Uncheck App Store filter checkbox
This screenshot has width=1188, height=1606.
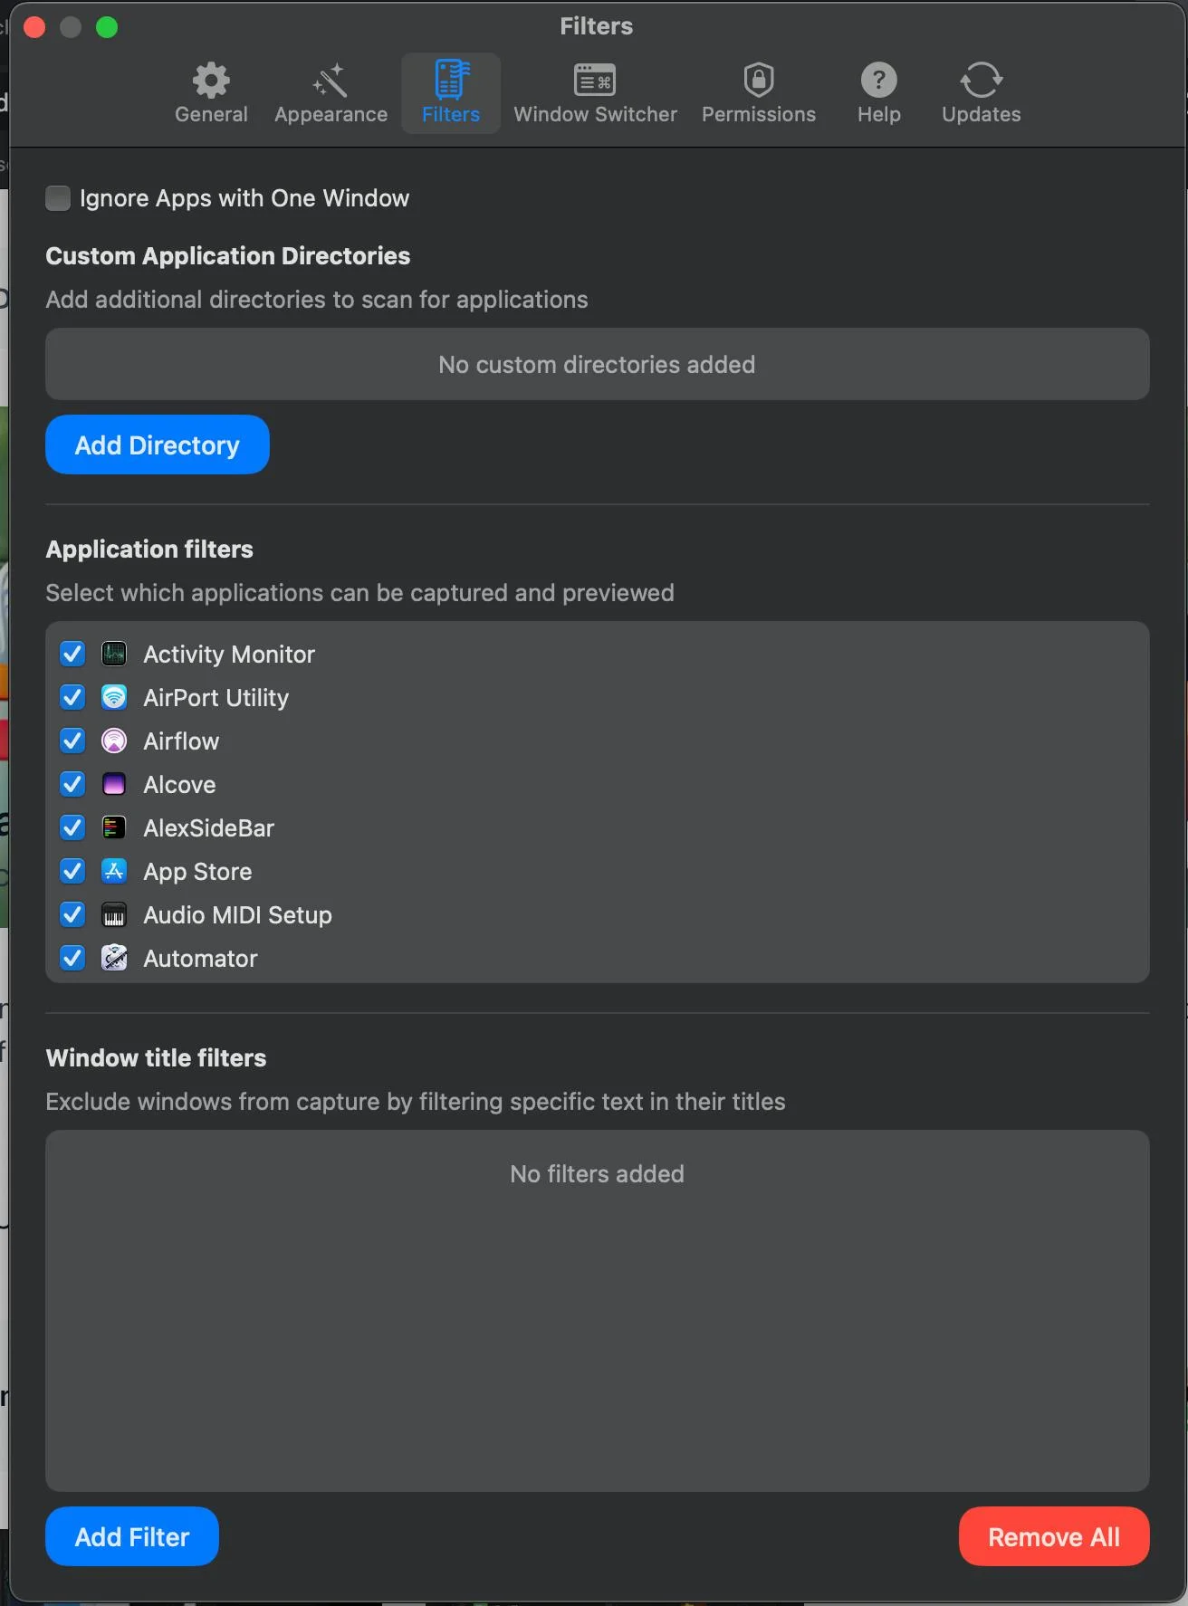[x=72, y=871]
